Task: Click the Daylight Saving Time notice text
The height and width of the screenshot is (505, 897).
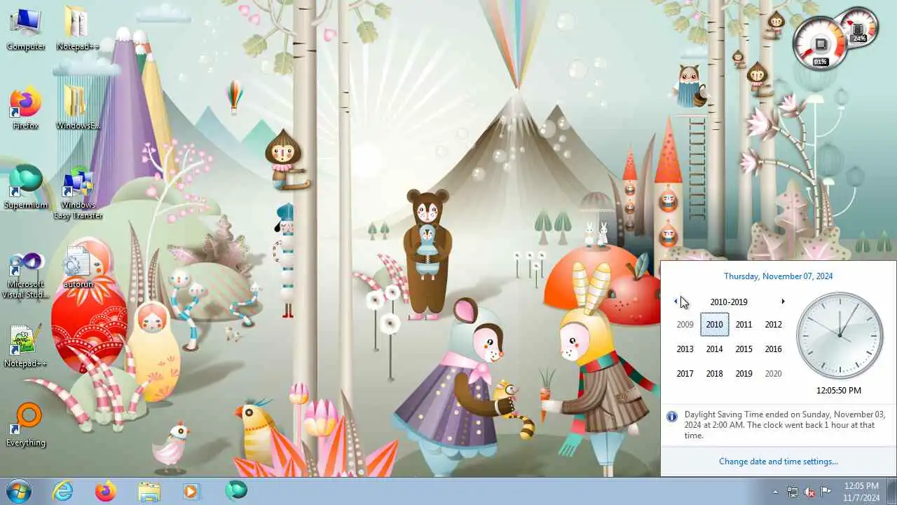Action: click(x=785, y=425)
